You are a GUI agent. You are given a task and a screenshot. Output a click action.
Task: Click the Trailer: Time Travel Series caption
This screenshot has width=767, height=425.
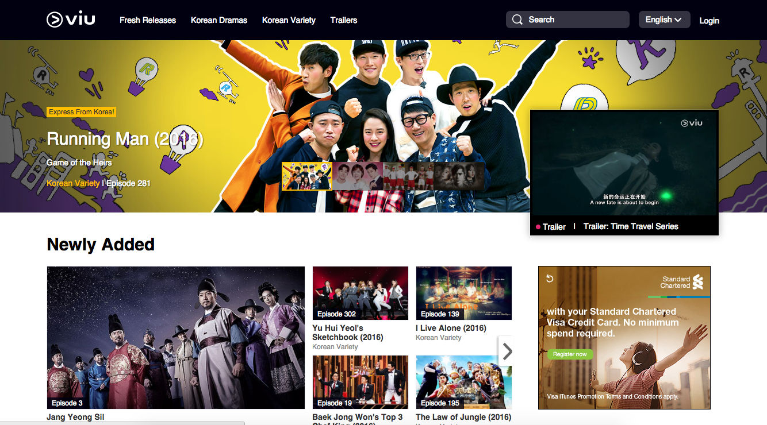pyautogui.click(x=631, y=226)
